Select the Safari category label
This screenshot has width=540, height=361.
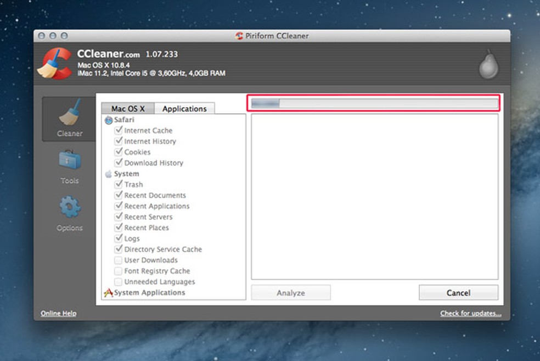click(x=124, y=120)
